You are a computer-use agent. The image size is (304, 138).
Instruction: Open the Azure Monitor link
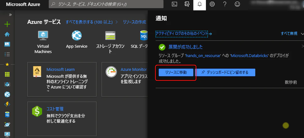click(x=134, y=70)
